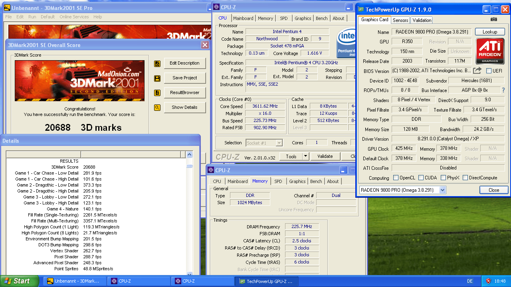Image resolution: width=511 pixels, height=287 pixels.
Task: Click the Windows Start button
Action: point(19,281)
